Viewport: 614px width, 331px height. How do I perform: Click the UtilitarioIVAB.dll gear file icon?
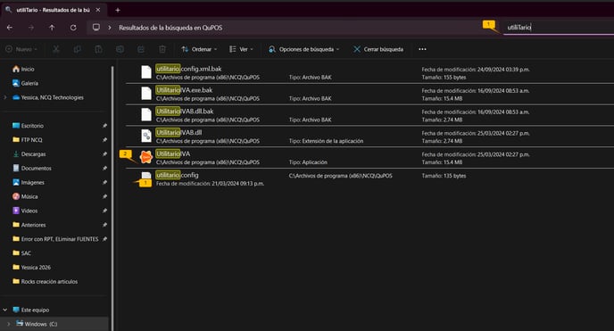146,136
